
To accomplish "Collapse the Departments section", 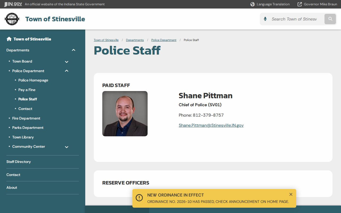I will 74,50.
